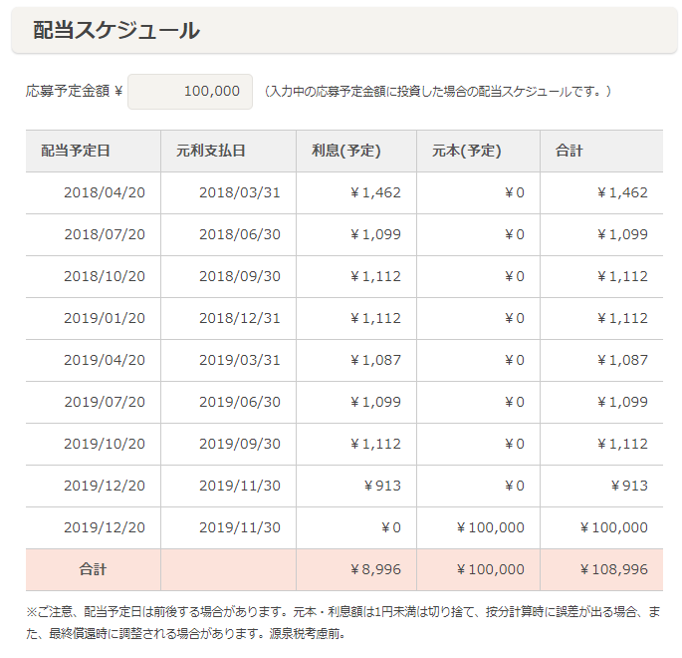Click 2019/12/20 in the ¥100,000 principal row
Screen dimensions: 682x658
tap(105, 527)
